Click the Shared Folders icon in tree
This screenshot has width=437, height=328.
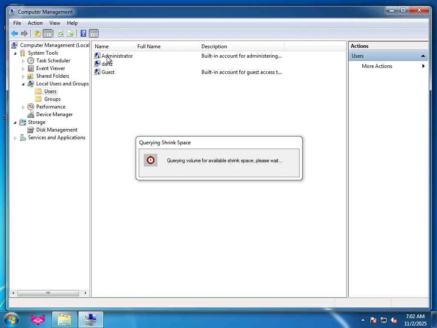(x=30, y=76)
